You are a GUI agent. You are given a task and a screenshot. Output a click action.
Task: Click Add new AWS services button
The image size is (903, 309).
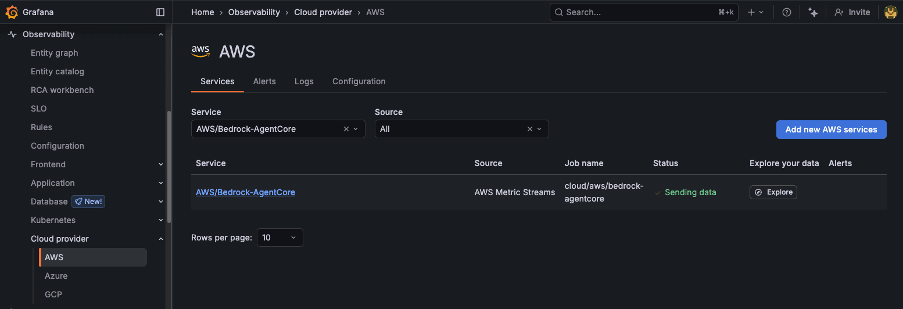(x=831, y=130)
